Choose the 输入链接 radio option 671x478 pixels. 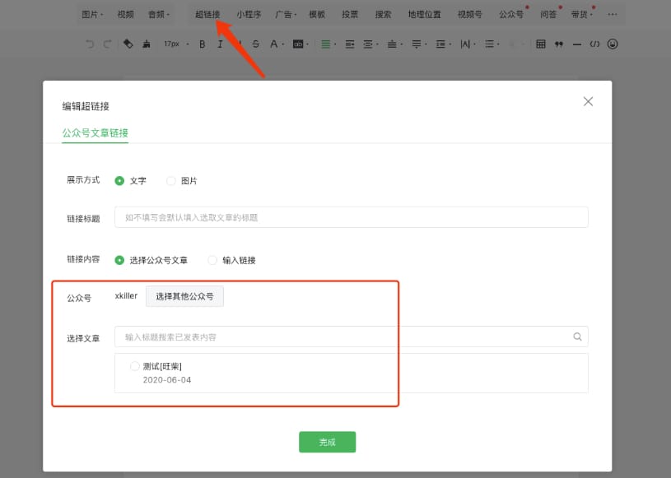[x=212, y=260]
